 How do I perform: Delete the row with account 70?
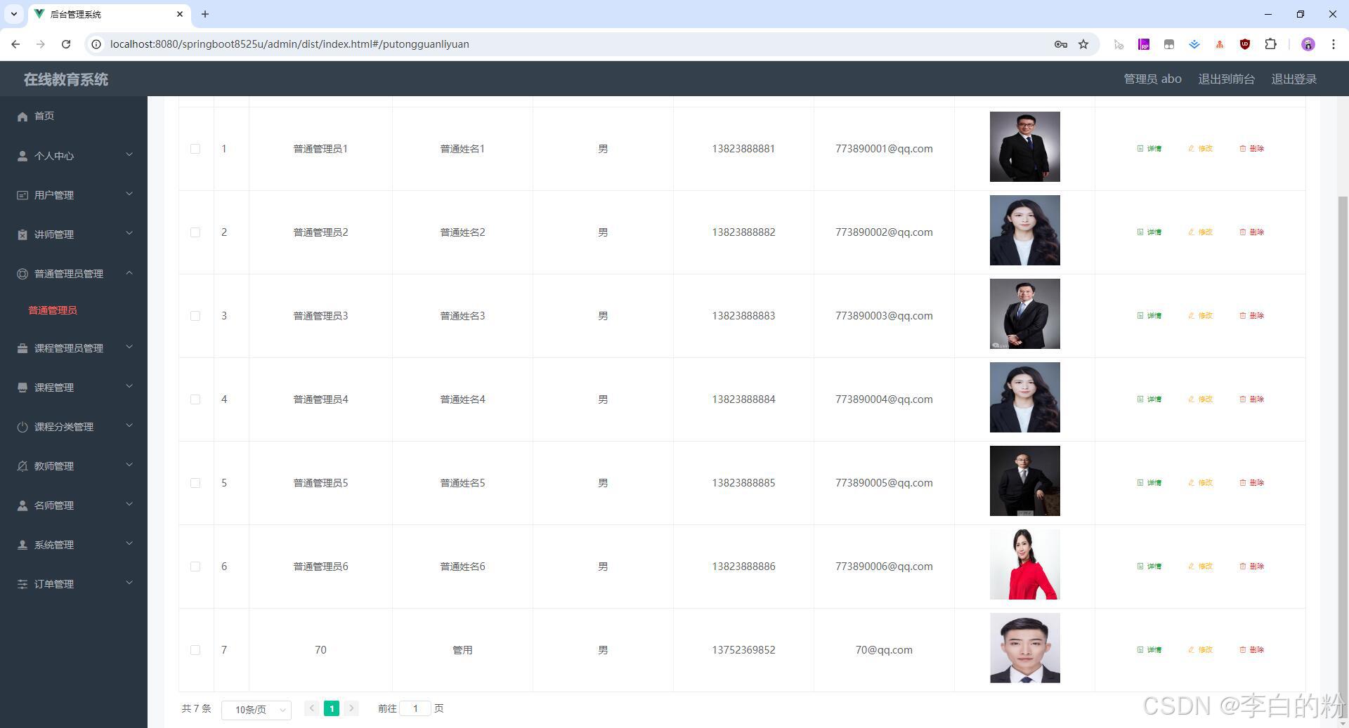coord(1251,650)
